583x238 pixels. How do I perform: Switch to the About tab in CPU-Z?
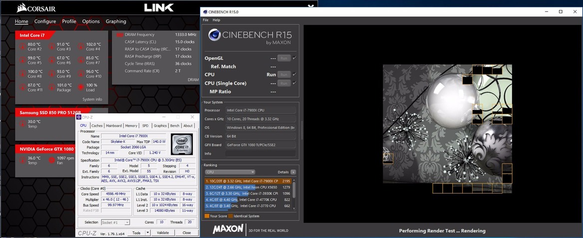(188, 125)
